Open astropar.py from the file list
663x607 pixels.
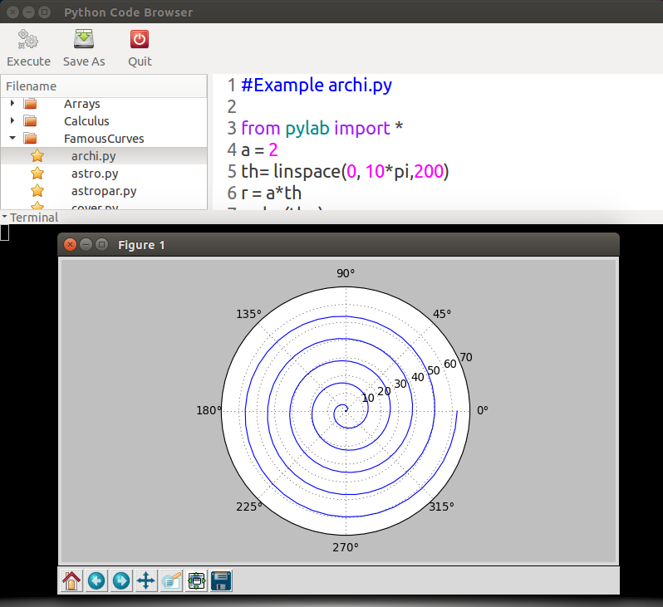tap(104, 191)
